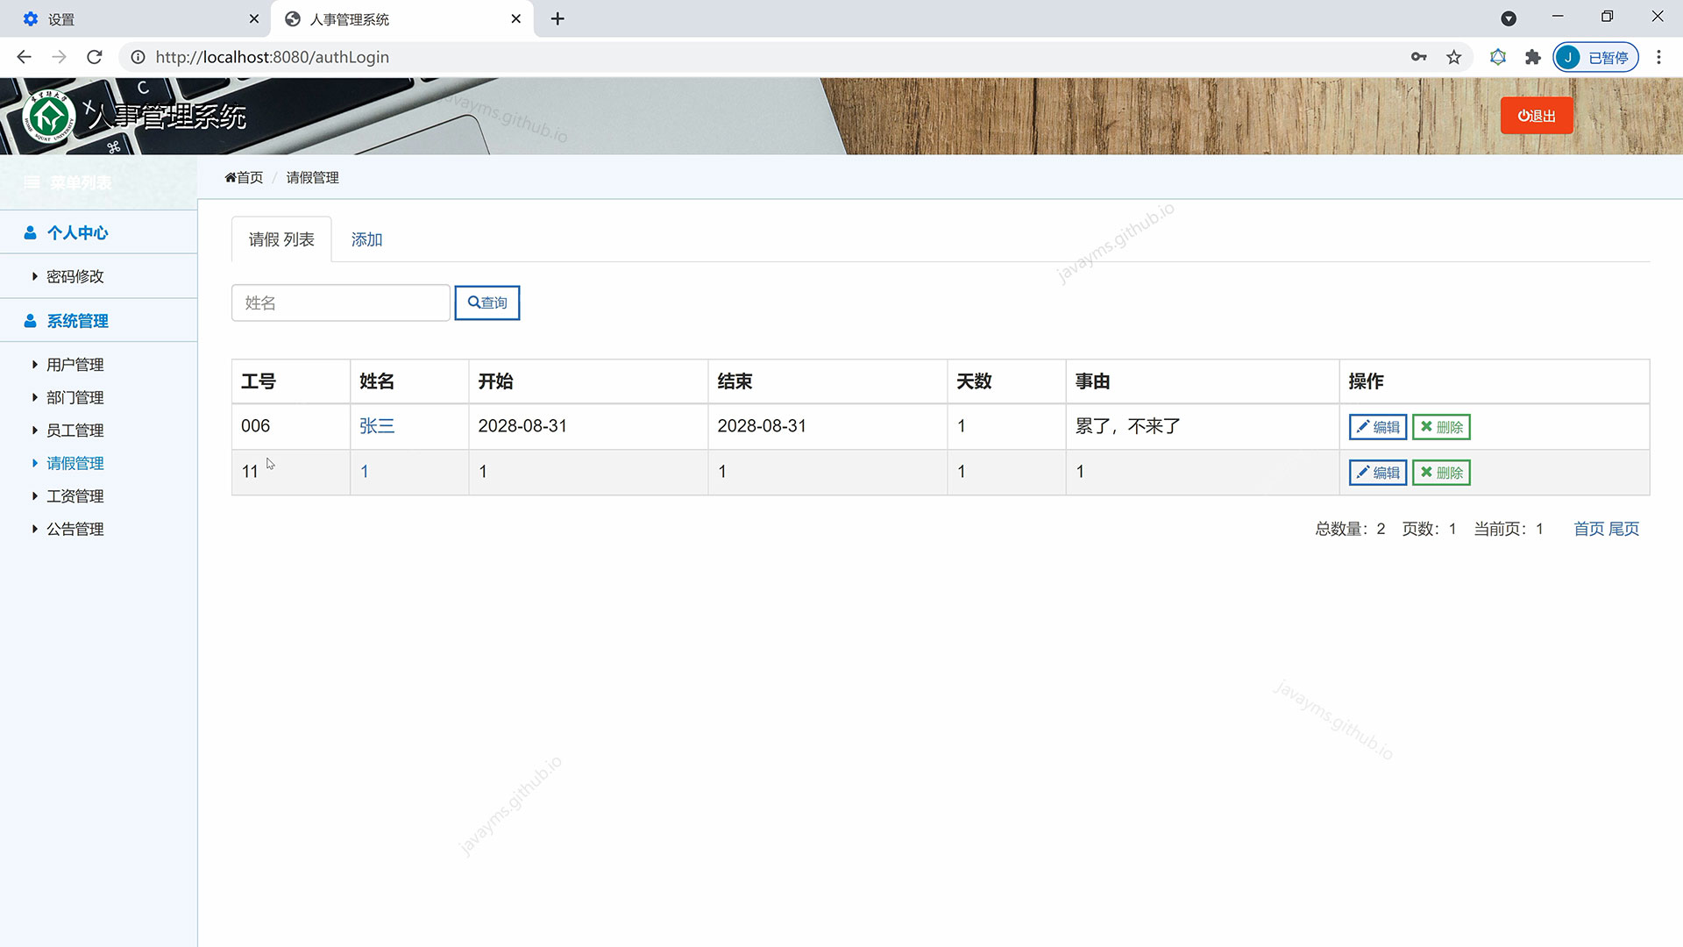Click the key icon in the address bar
Screen dimensions: 1683x947
pos(1419,56)
